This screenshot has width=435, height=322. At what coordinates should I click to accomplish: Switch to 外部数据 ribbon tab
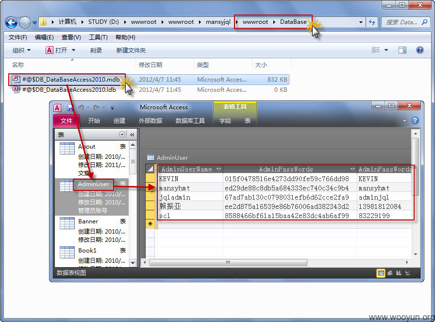[x=151, y=121]
